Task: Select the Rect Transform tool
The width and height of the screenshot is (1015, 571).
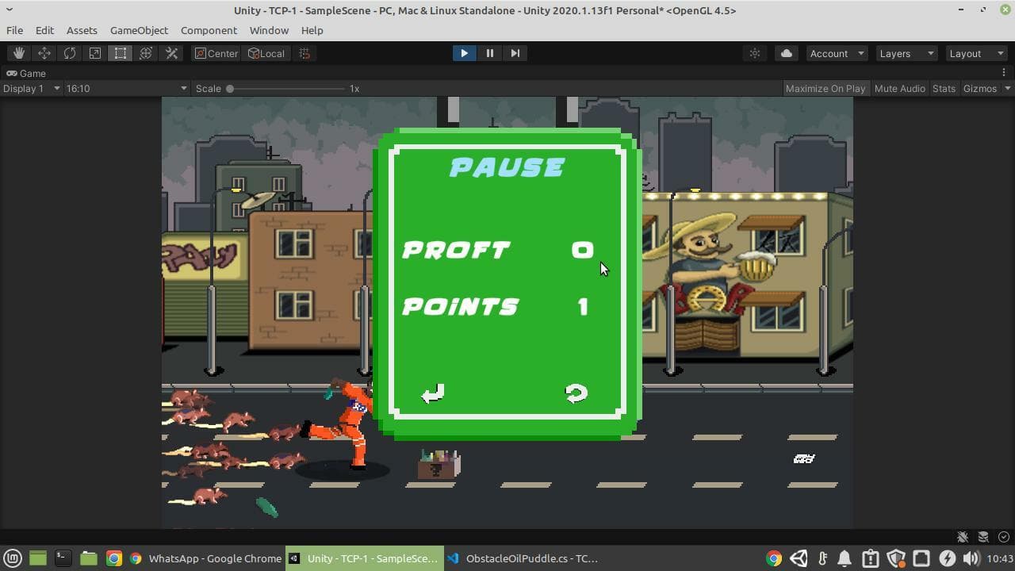Action: pyautogui.click(x=121, y=53)
